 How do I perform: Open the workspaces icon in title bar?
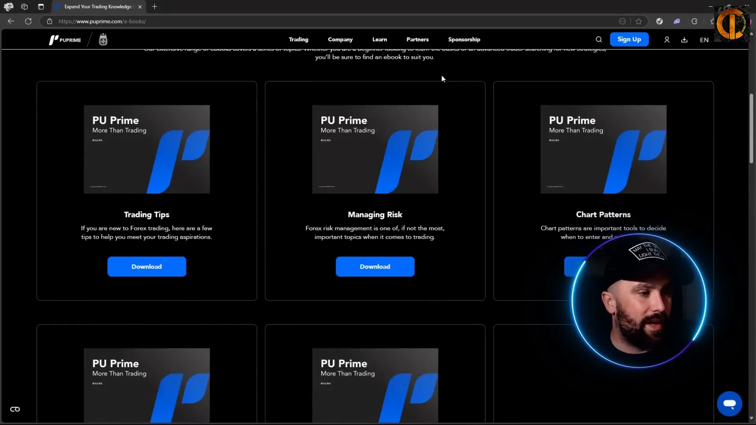coord(24,7)
